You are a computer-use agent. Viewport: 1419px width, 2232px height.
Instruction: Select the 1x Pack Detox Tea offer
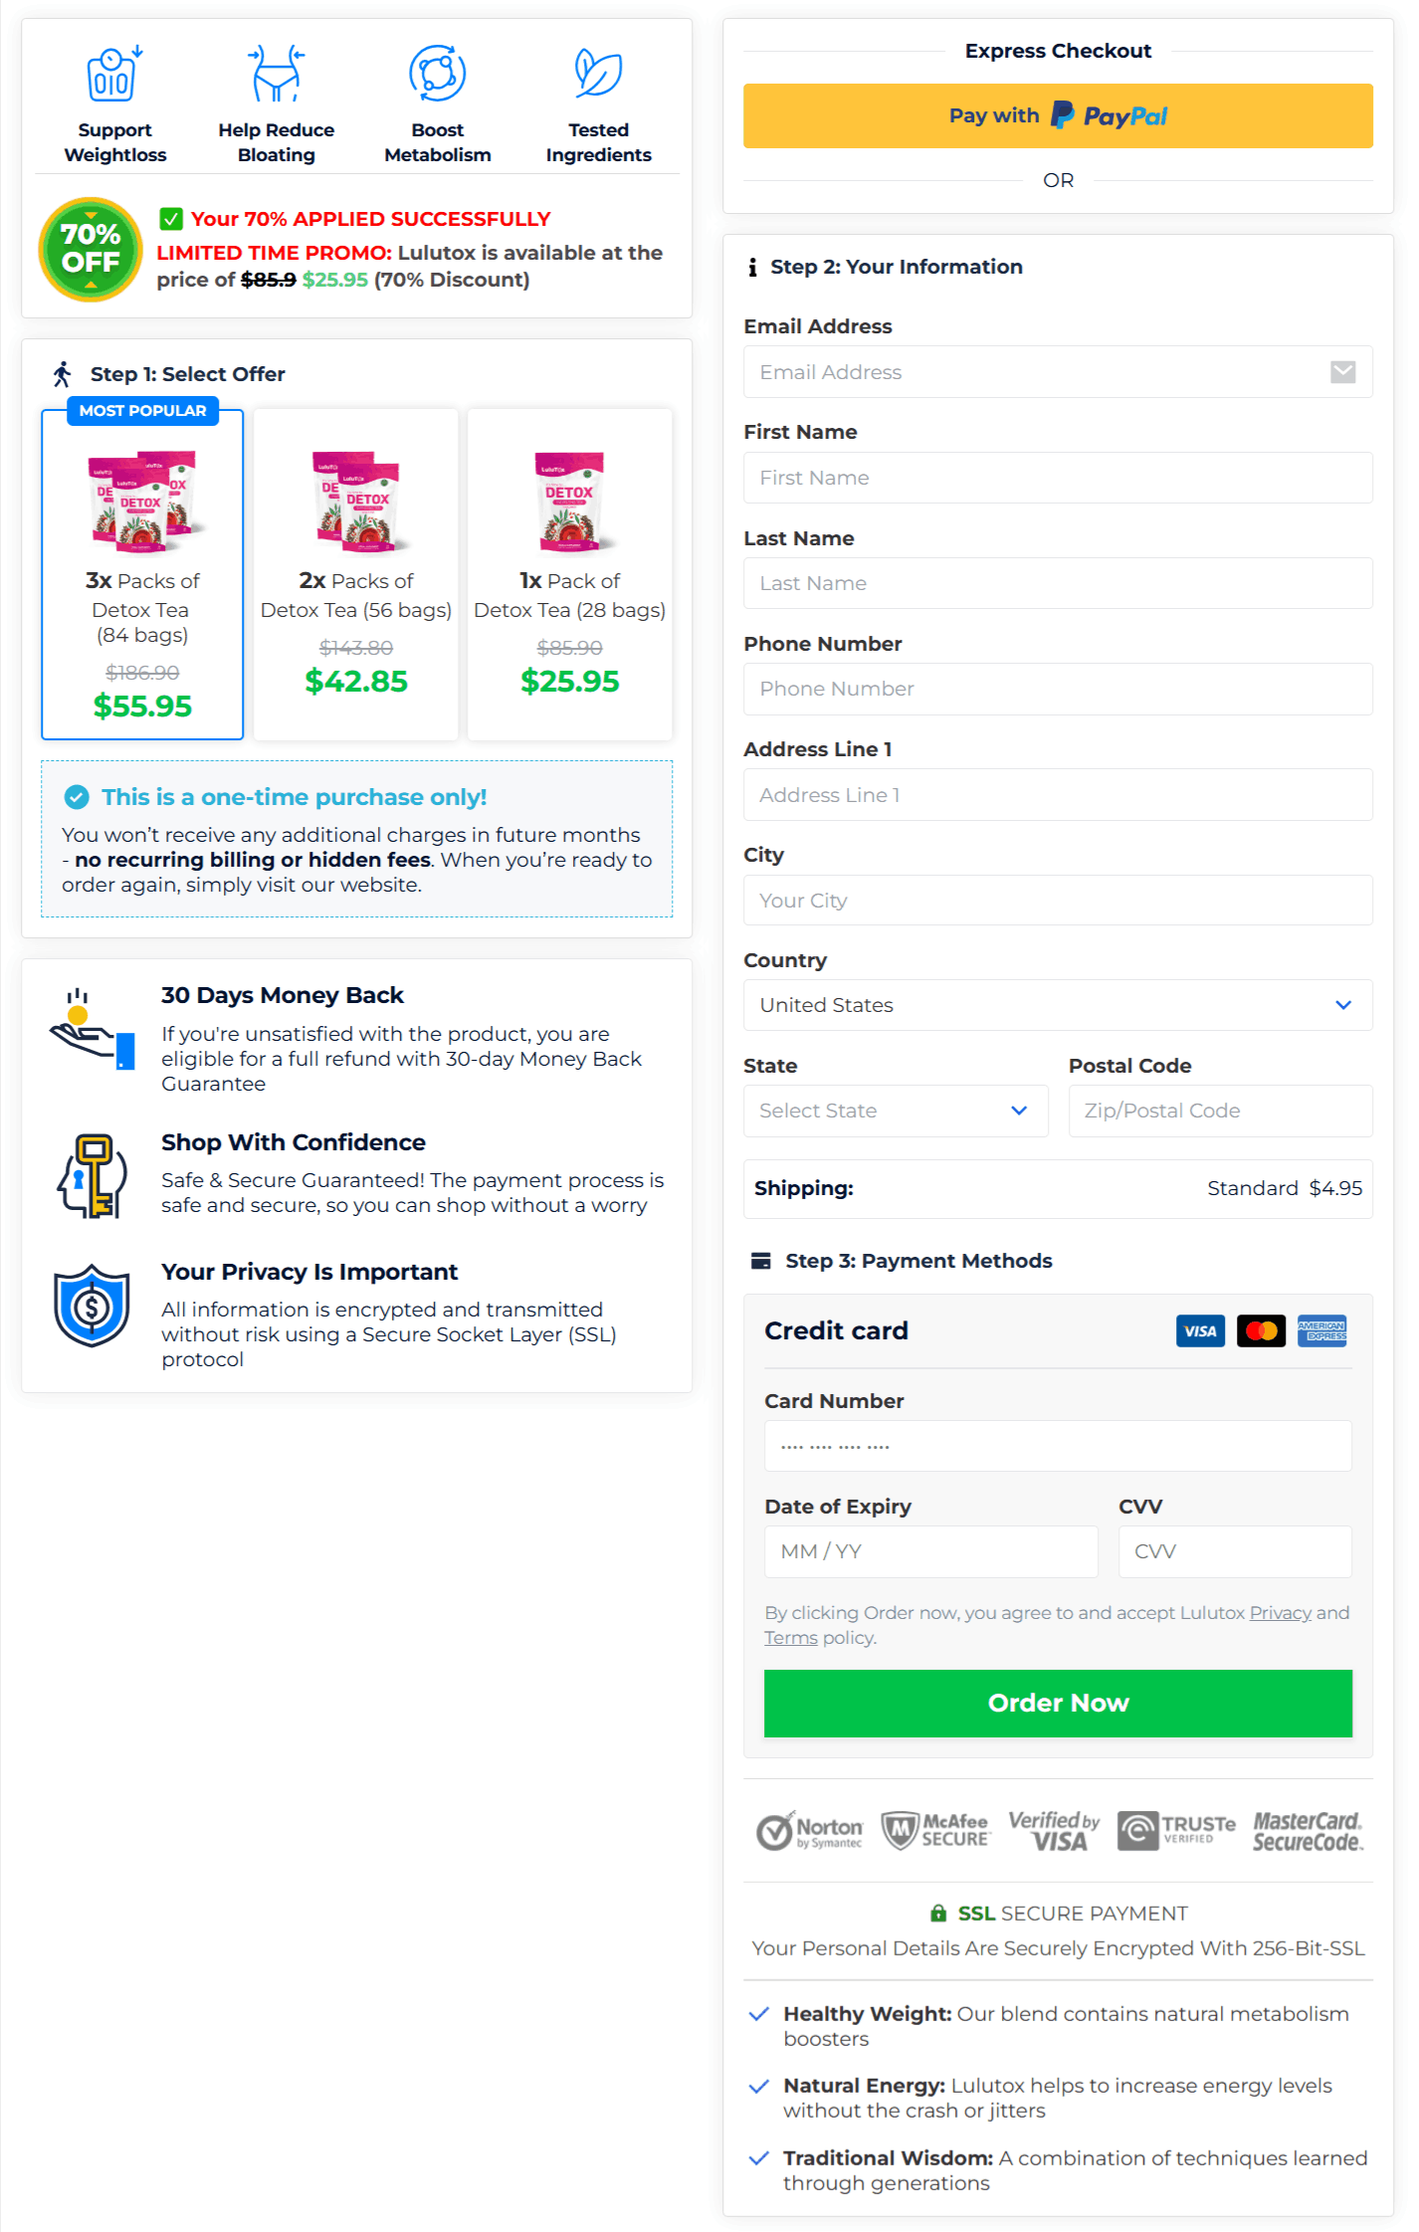569,575
